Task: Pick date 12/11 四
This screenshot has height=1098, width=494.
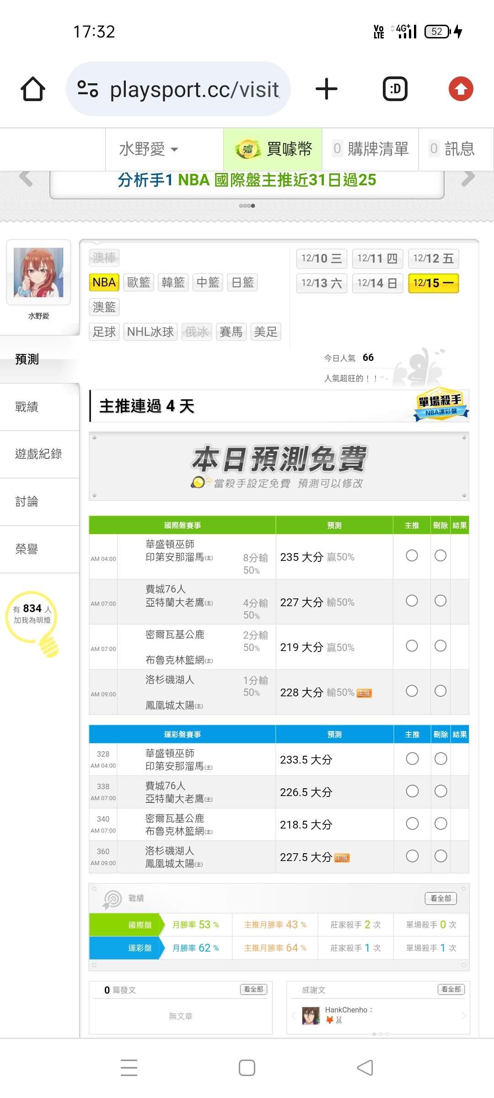Action: (x=377, y=258)
